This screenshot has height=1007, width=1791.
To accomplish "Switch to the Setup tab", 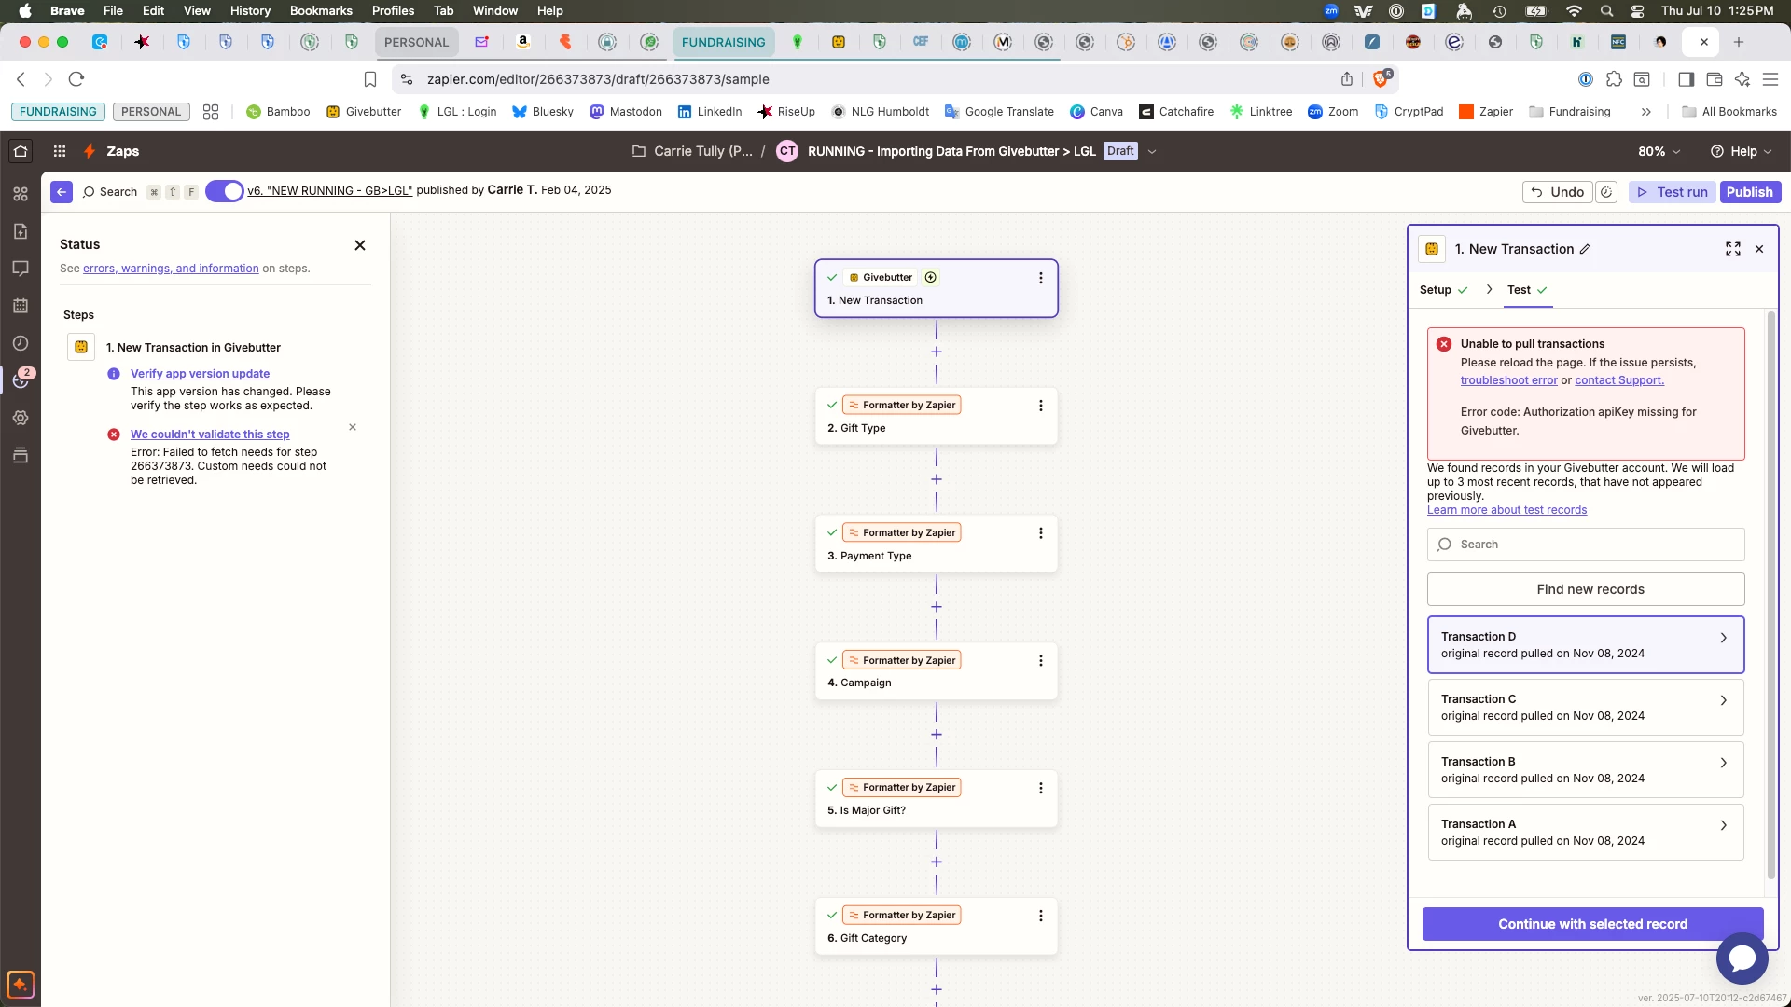I will 1443,290.
